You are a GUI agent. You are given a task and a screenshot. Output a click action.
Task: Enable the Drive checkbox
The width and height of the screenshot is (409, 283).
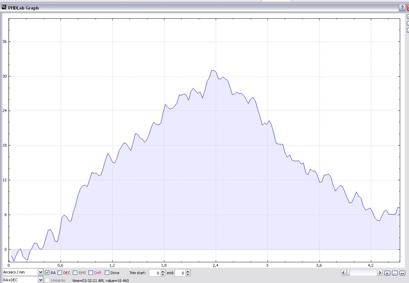[107, 273]
